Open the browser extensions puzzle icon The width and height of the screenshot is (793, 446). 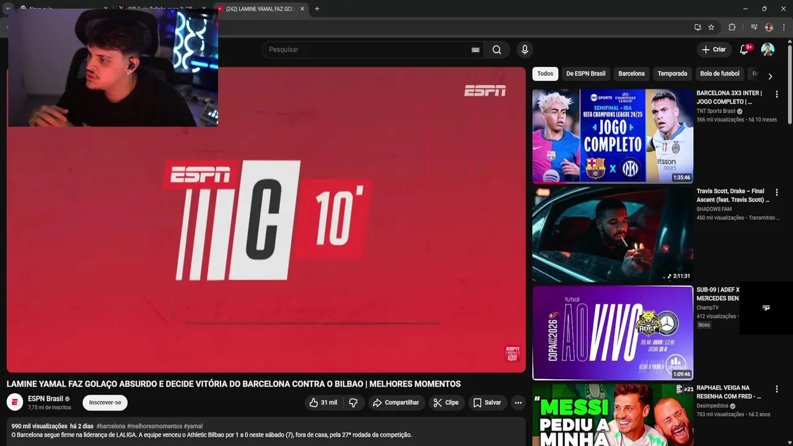(732, 27)
